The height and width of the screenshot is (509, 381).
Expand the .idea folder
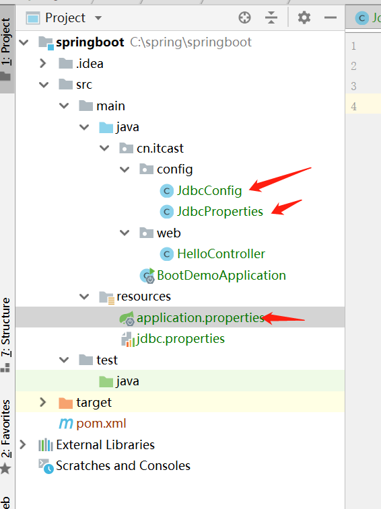(x=42, y=63)
